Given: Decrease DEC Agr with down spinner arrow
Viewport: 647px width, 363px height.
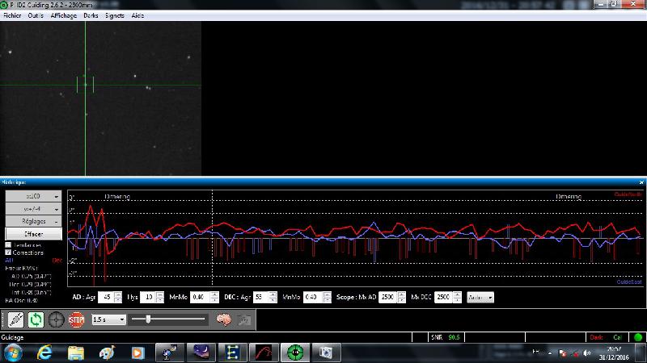Looking at the screenshot, I should pos(273,300).
